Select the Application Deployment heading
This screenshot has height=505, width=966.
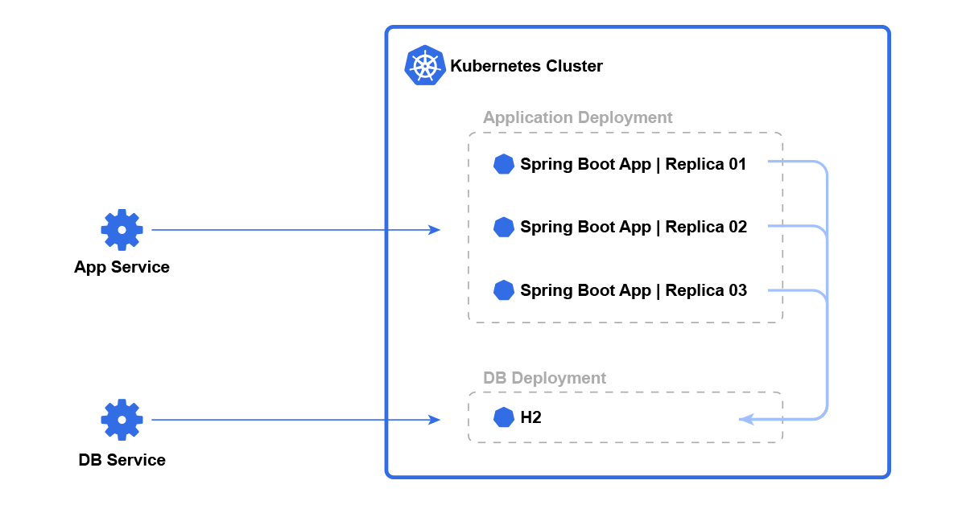pyautogui.click(x=577, y=117)
